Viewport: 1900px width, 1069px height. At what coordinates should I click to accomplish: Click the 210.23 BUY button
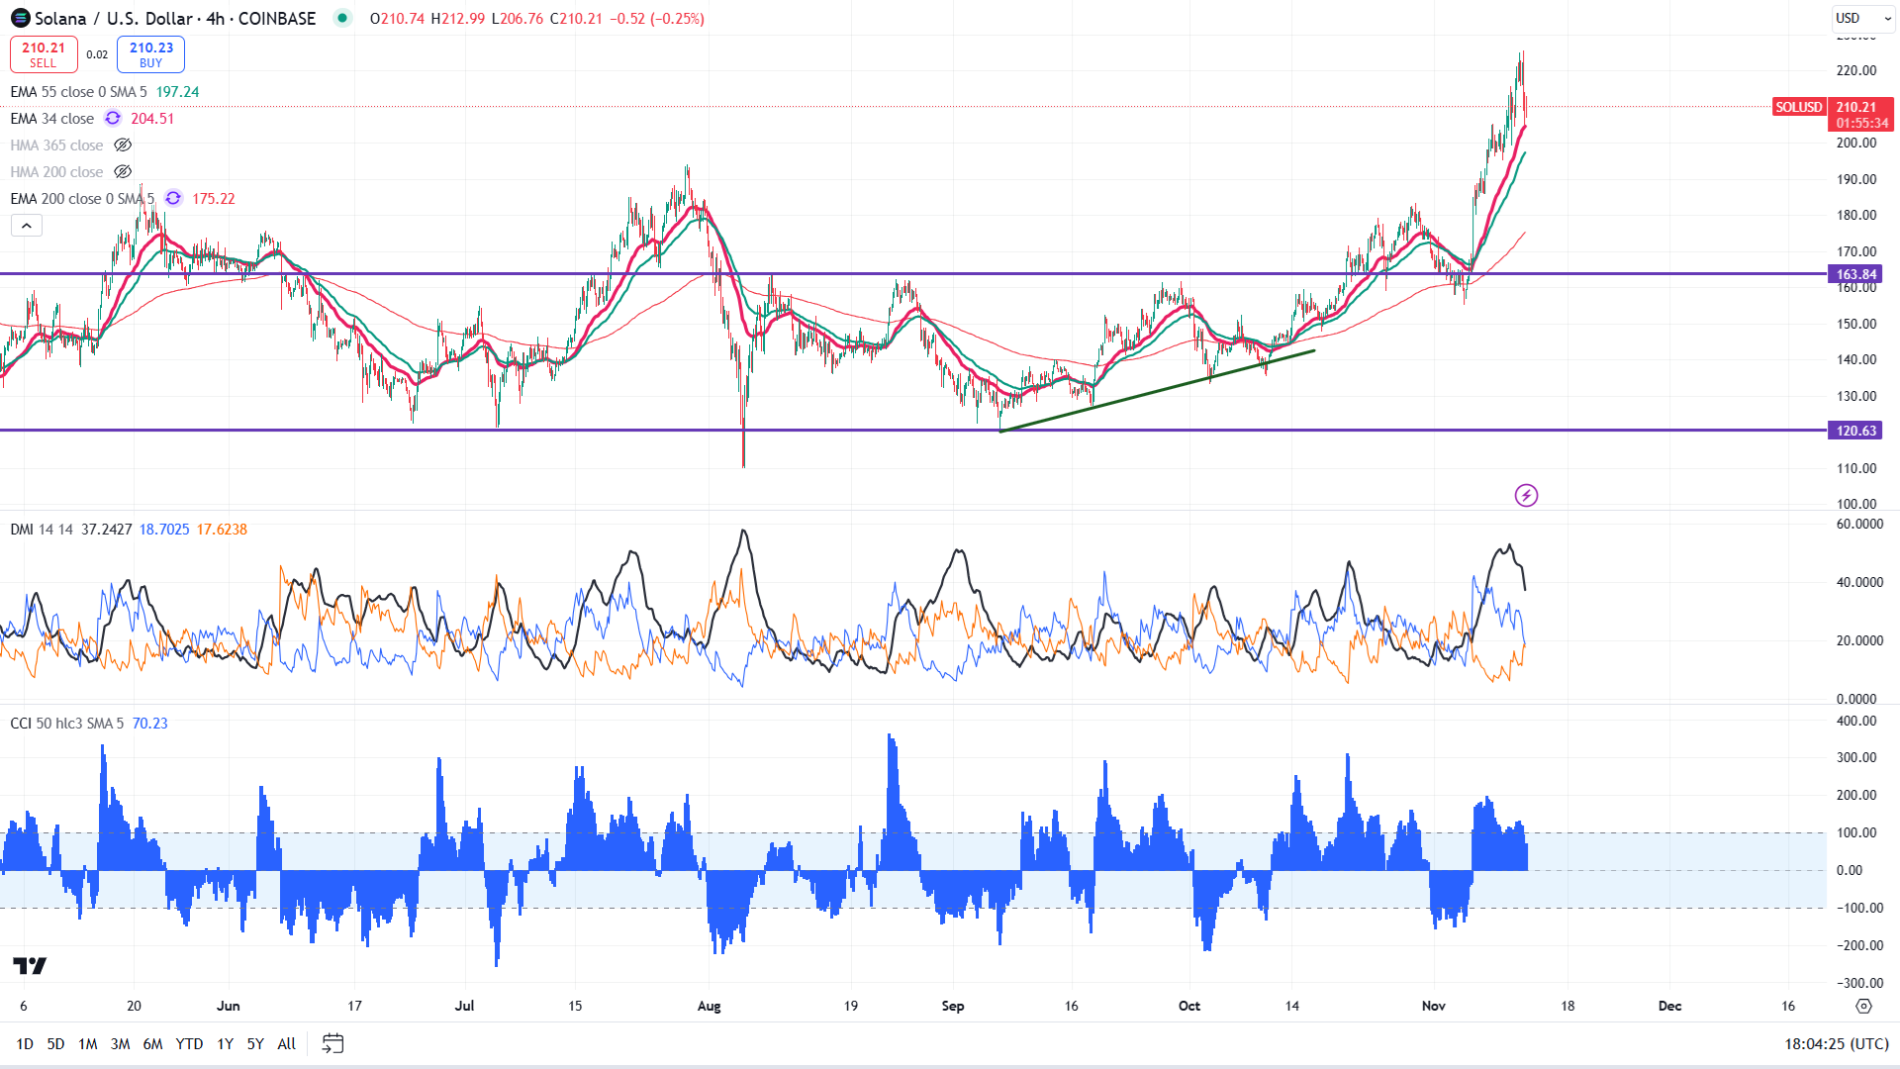click(x=150, y=54)
